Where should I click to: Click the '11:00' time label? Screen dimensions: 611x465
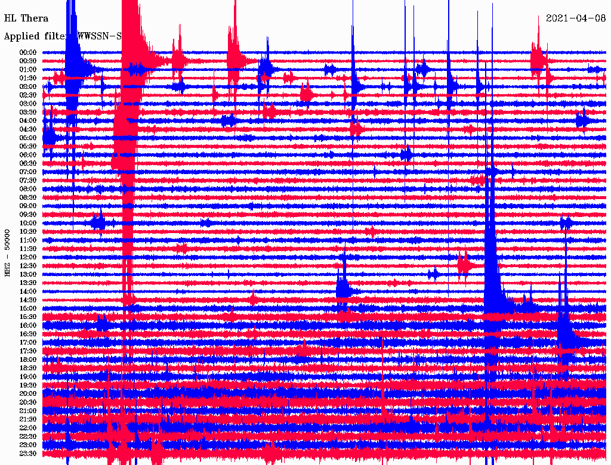click(28, 240)
